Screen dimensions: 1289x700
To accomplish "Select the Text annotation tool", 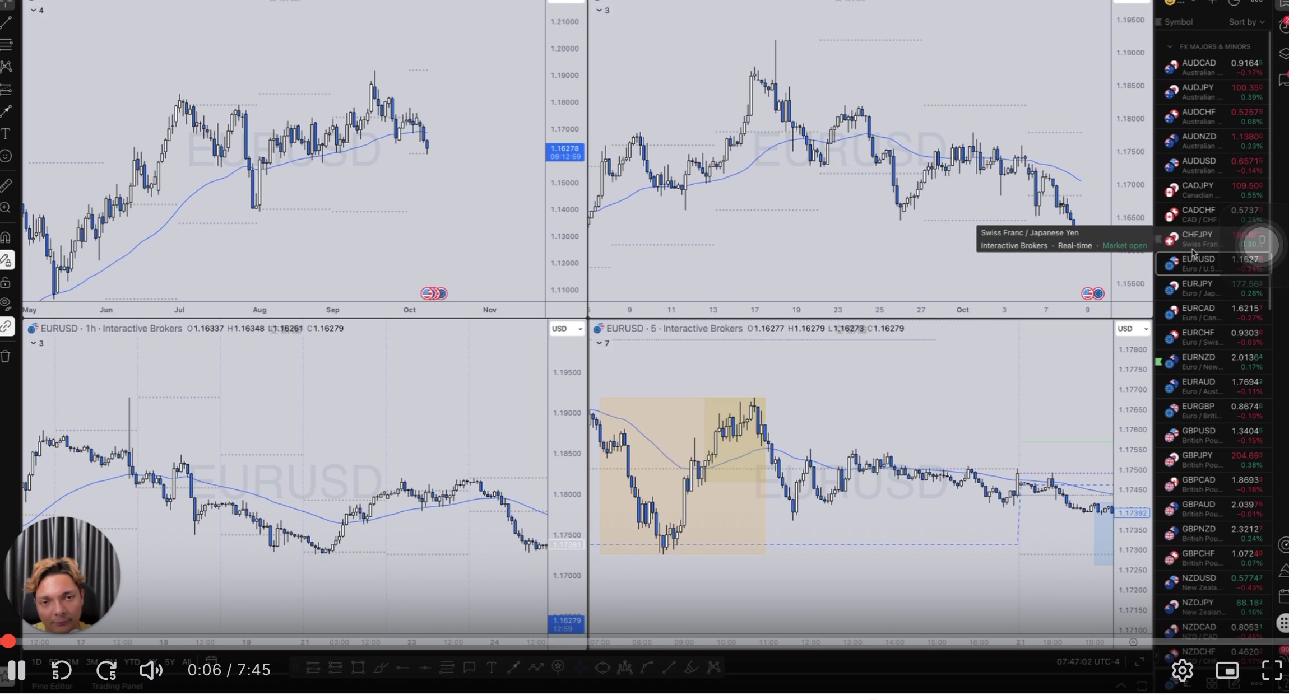I will (6, 134).
